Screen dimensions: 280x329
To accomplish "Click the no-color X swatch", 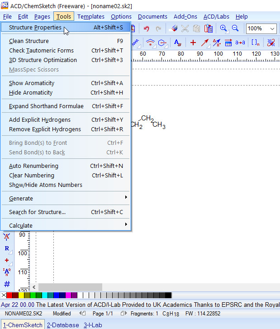I will click(4, 295).
